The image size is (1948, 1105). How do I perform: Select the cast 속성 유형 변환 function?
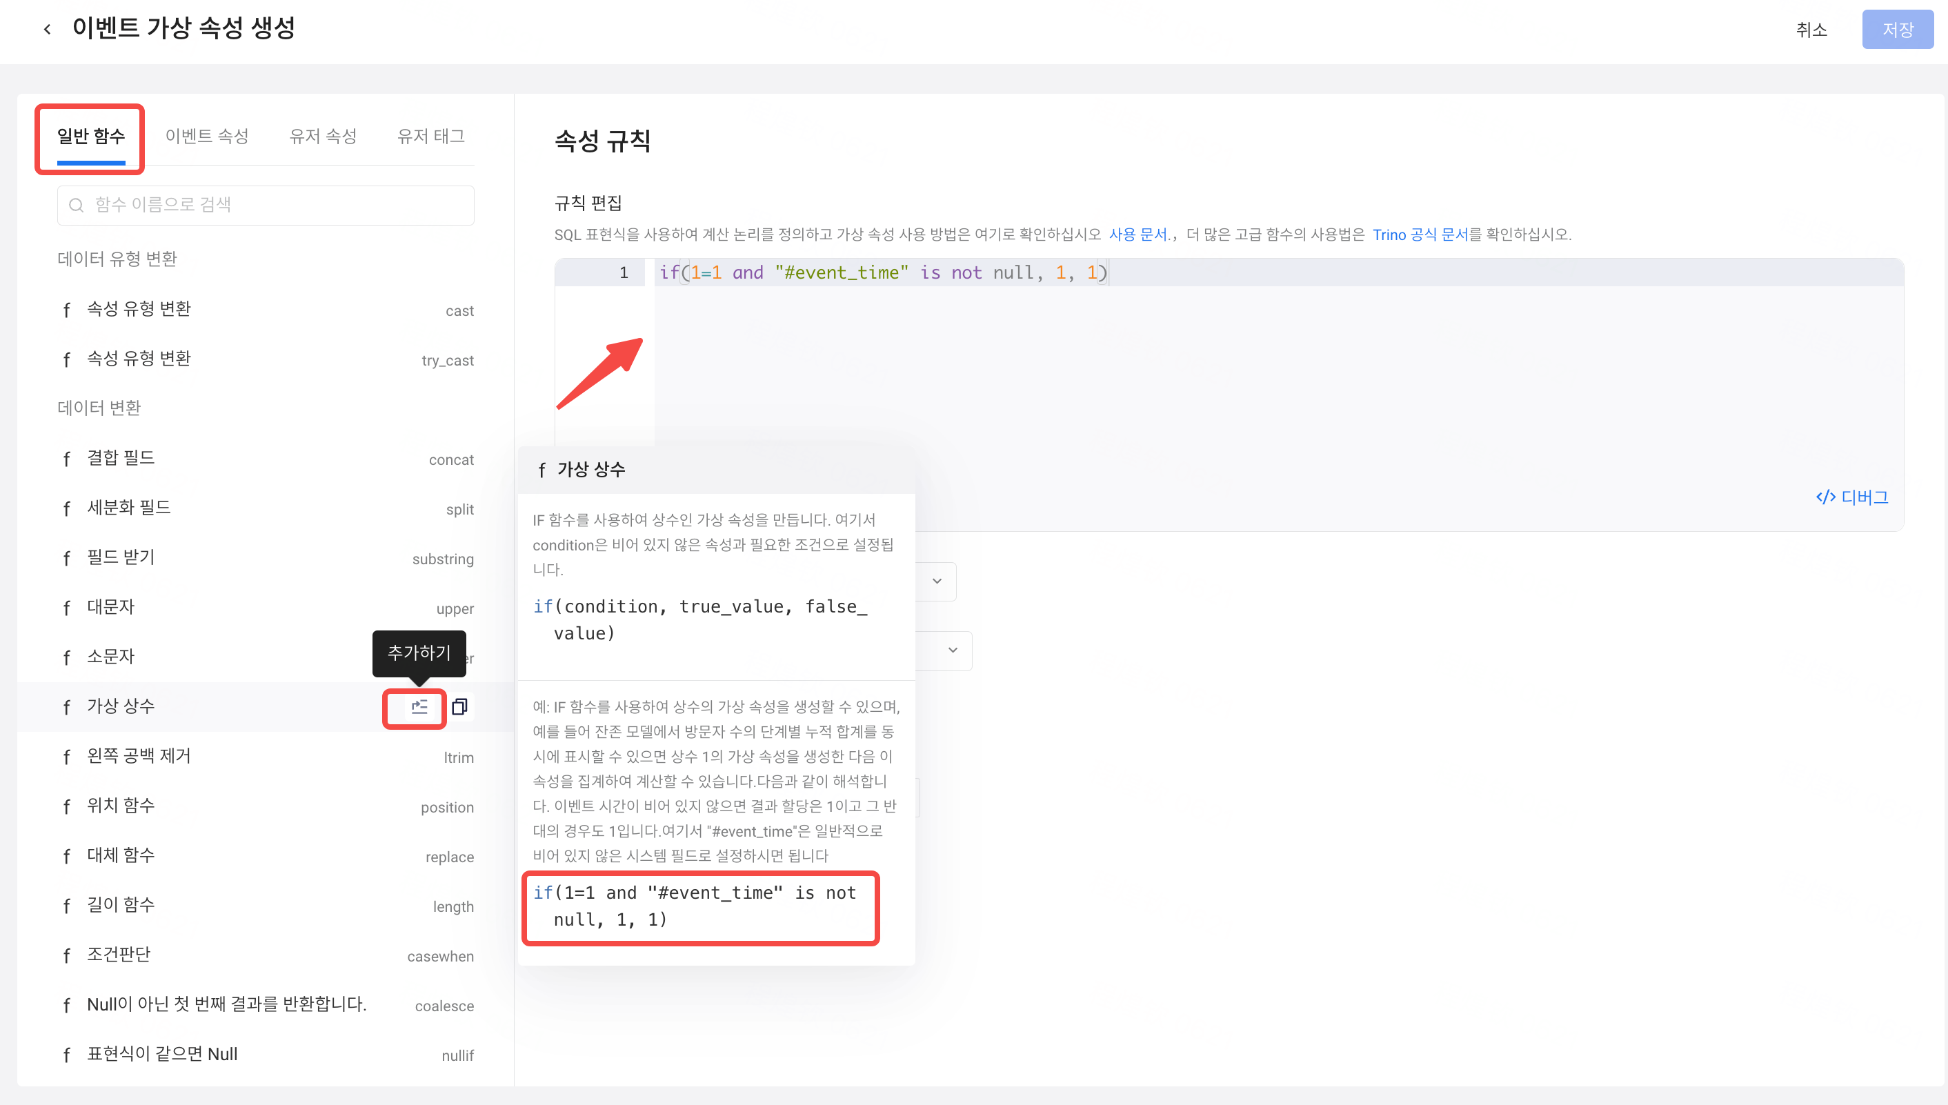tap(266, 310)
